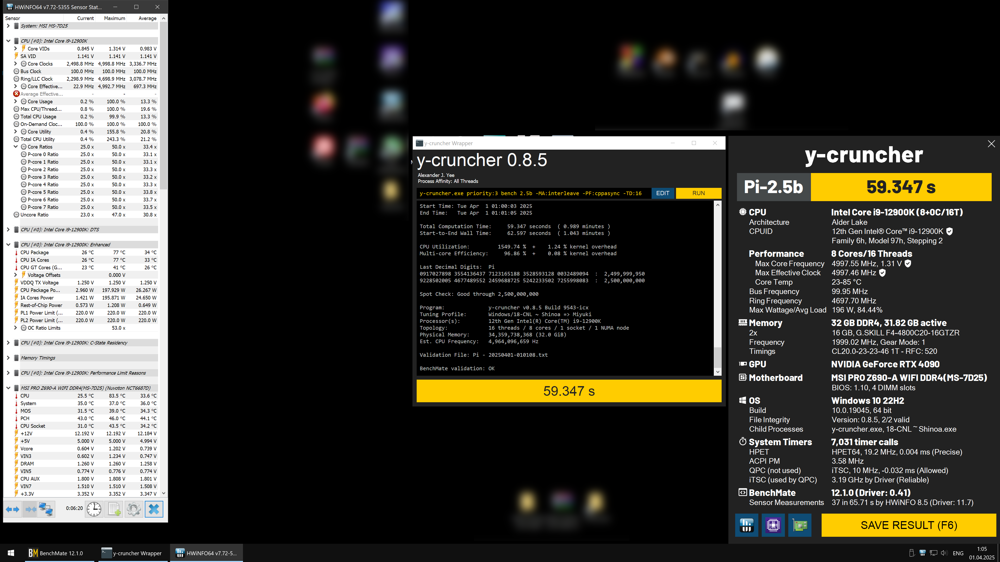Screen dimensions: 1000x562
Task: Expand CPU i9-12900K: DTS section
Action: pyautogui.click(x=8, y=229)
